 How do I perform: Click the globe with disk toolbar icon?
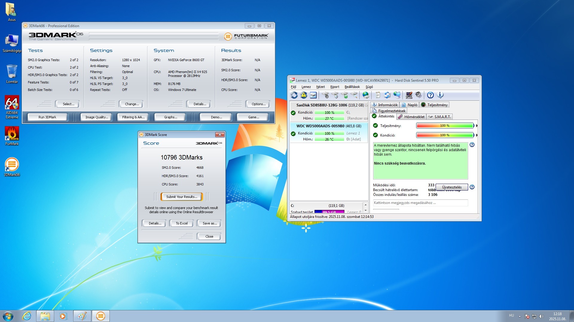pos(366,95)
